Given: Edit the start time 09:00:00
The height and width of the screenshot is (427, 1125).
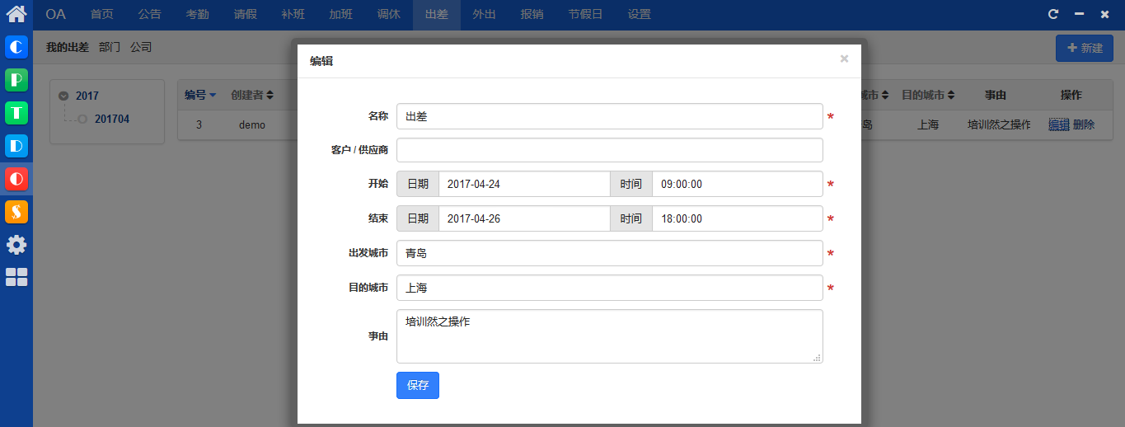Looking at the screenshot, I should pos(738,184).
